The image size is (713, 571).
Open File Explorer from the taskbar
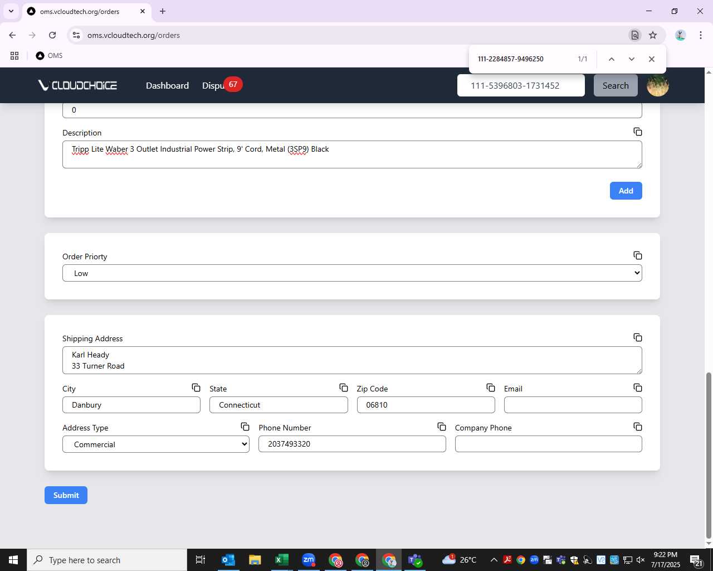[x=255, y=560]
